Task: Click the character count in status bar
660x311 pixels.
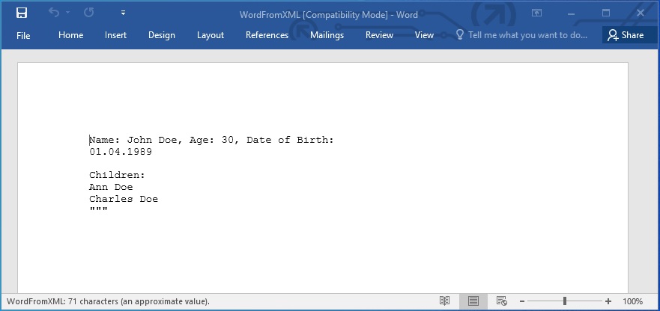Action: pos(108,301)
